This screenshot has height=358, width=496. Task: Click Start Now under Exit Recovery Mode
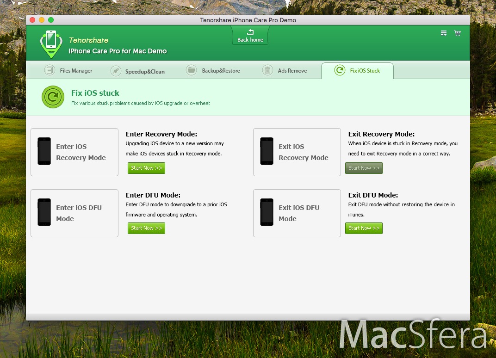click(x=364, y=168)
